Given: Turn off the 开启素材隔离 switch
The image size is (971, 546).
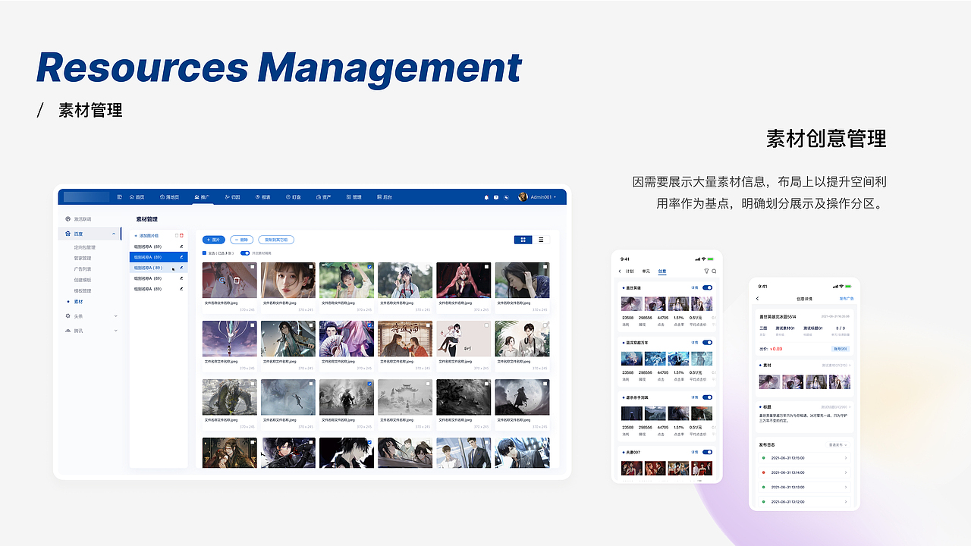Looking at the screenshot, I should [x=245, y=253].
